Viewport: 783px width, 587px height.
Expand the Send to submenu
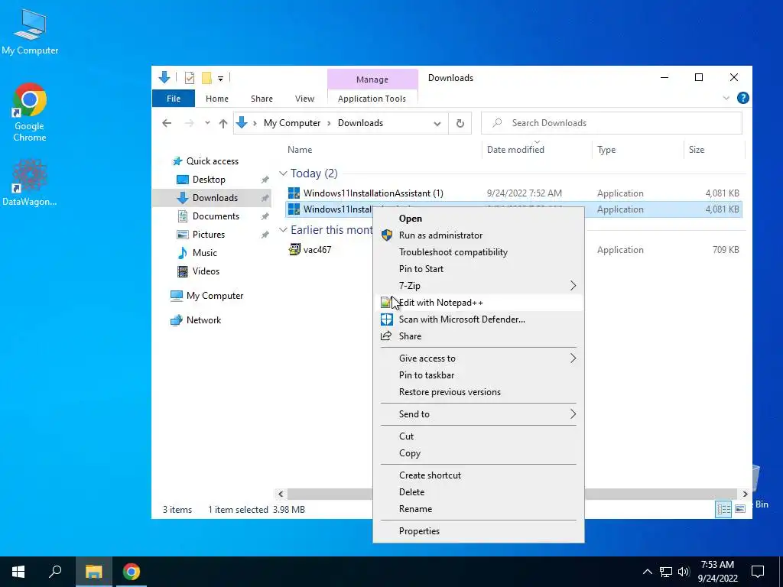click(x=479, y=414)
